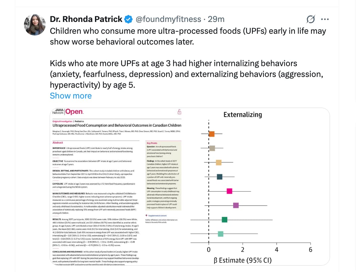Click the JAMA Network Open logo
356x272 pixels.
click(x=68, y=112)
